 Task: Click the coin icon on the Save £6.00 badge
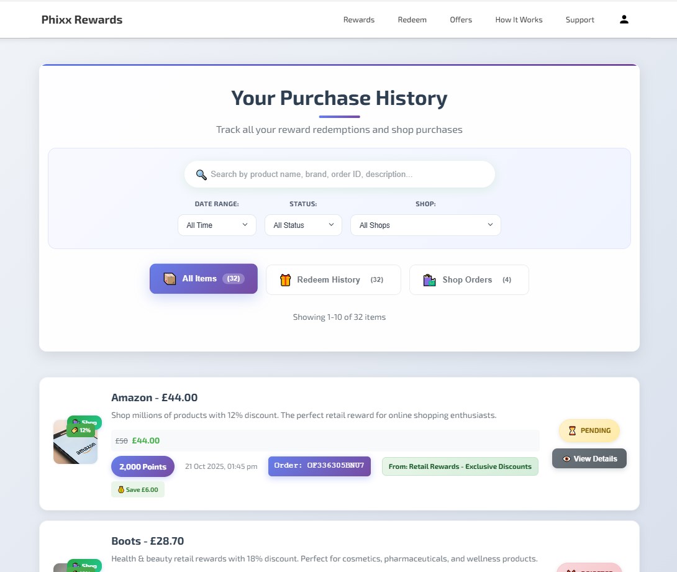point(119,489)
